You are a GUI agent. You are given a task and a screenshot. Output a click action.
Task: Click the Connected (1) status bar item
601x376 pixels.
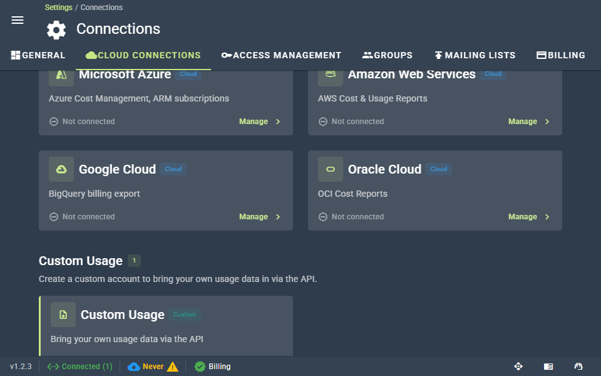coord(80,367)
